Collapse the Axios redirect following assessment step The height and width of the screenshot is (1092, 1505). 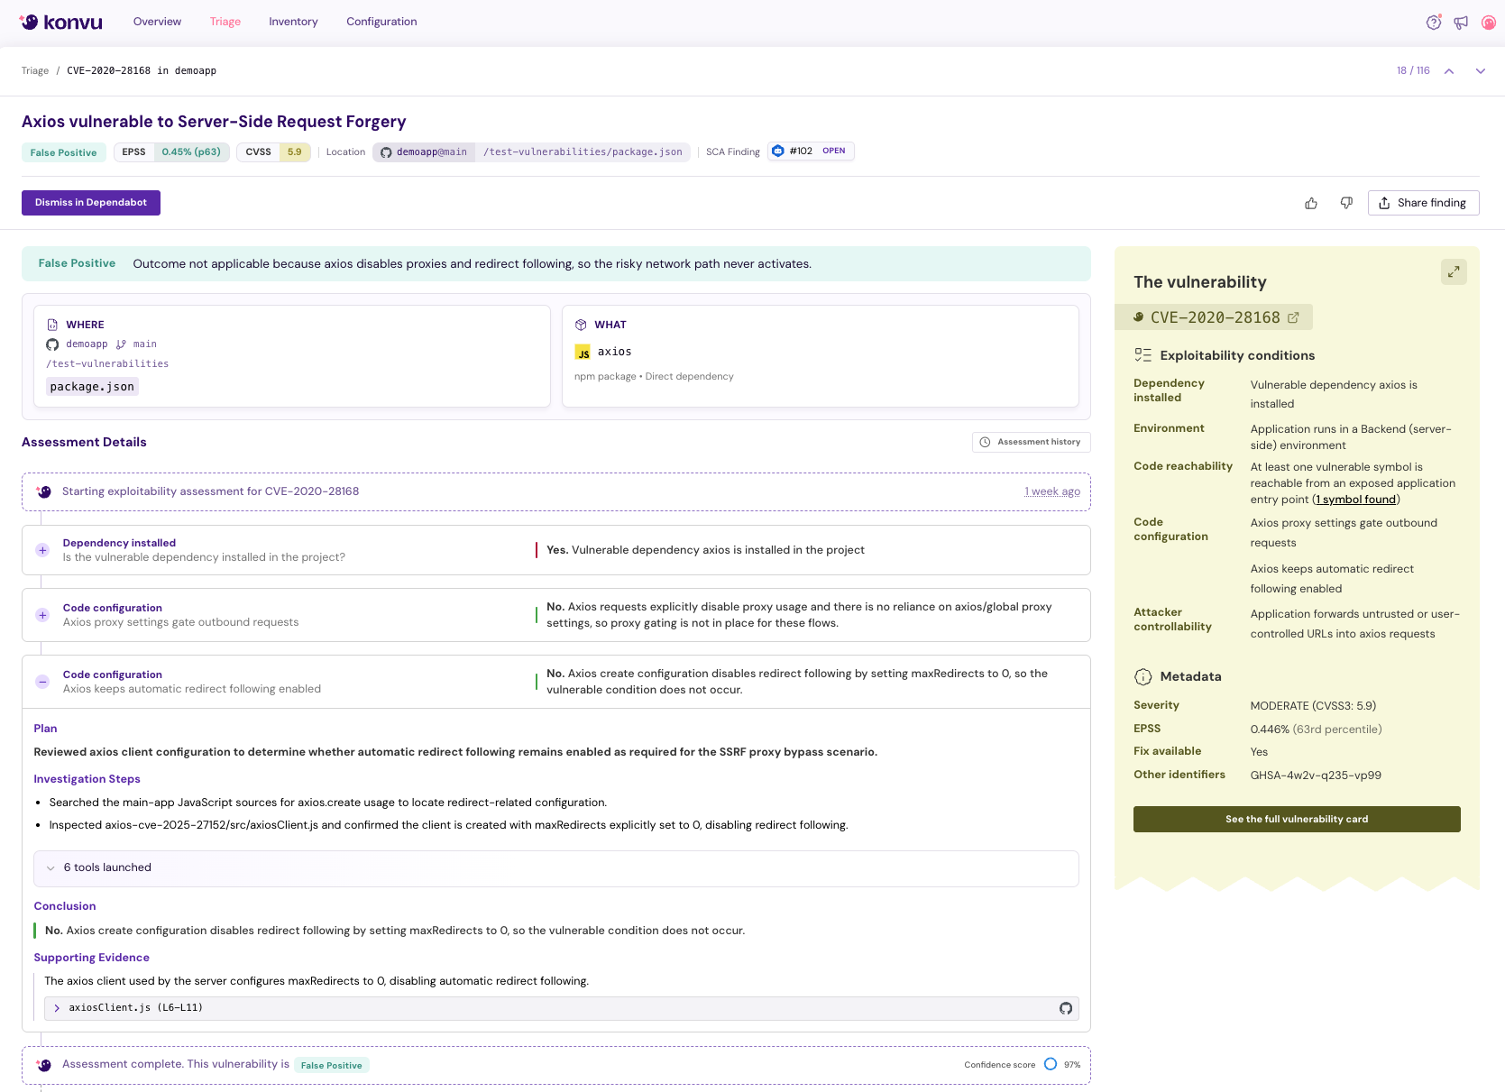tap(41, 682)
